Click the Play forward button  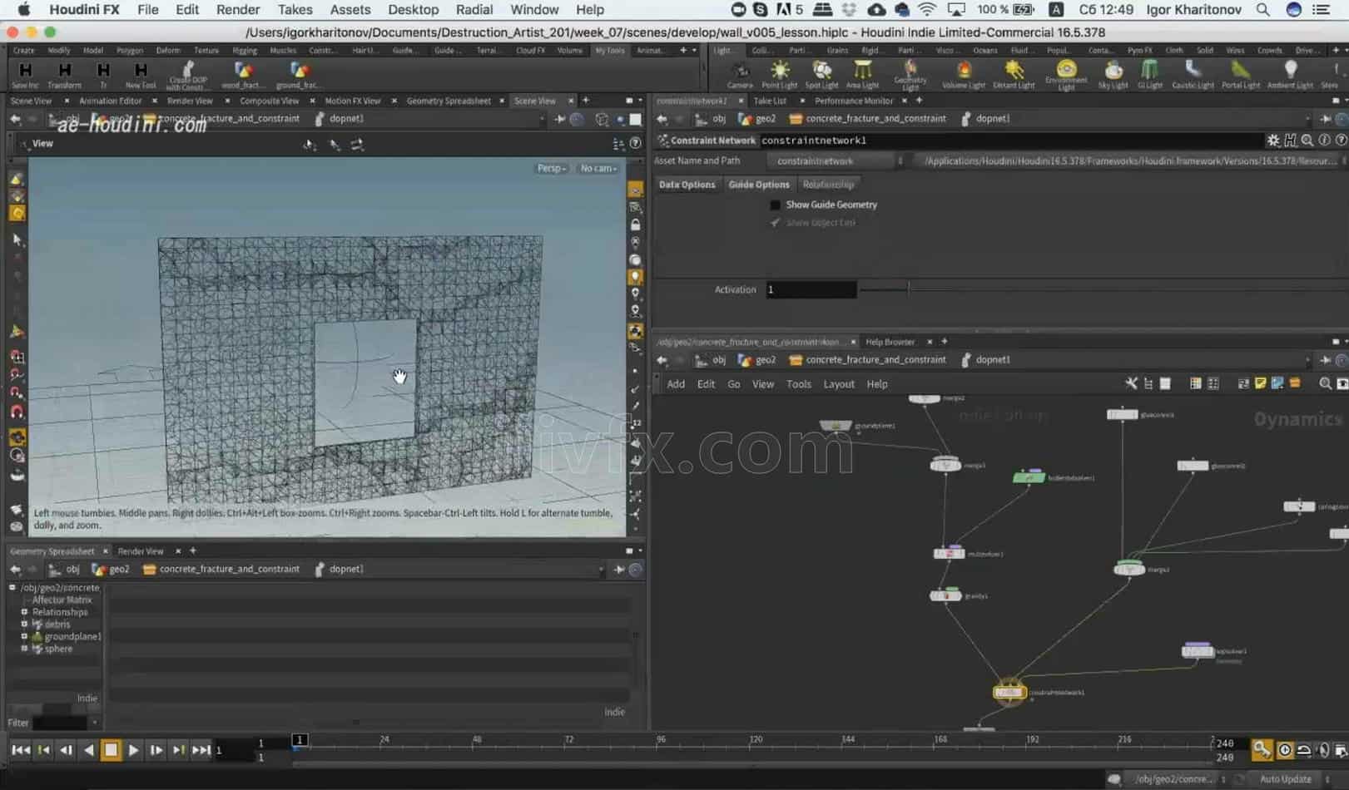click(x=133, y=750)
